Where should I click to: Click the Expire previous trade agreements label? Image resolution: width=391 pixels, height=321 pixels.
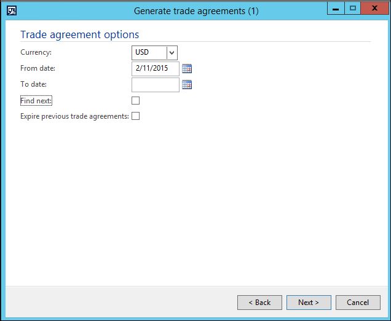tap(74, 116)
